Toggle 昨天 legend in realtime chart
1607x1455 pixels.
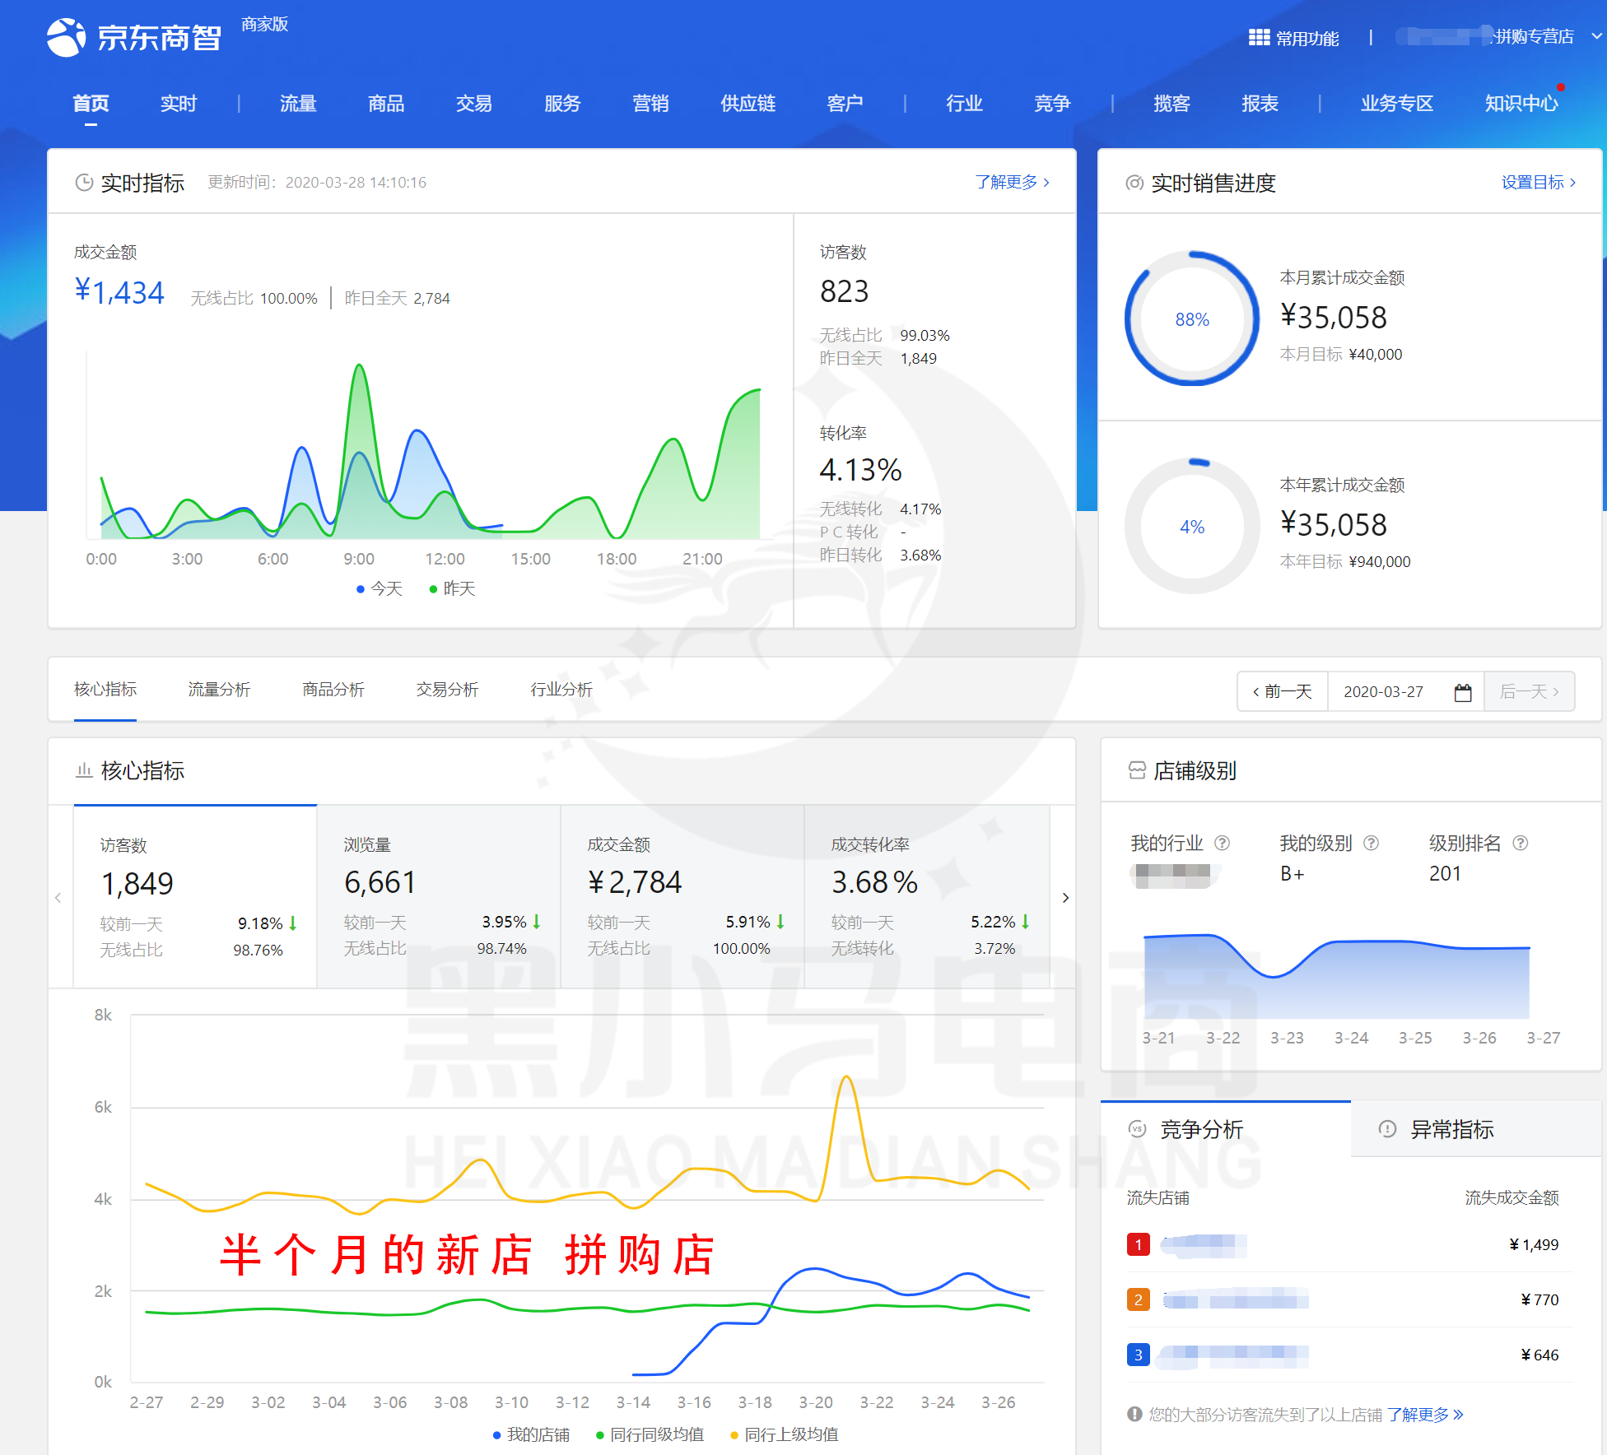tap(452, 588)
